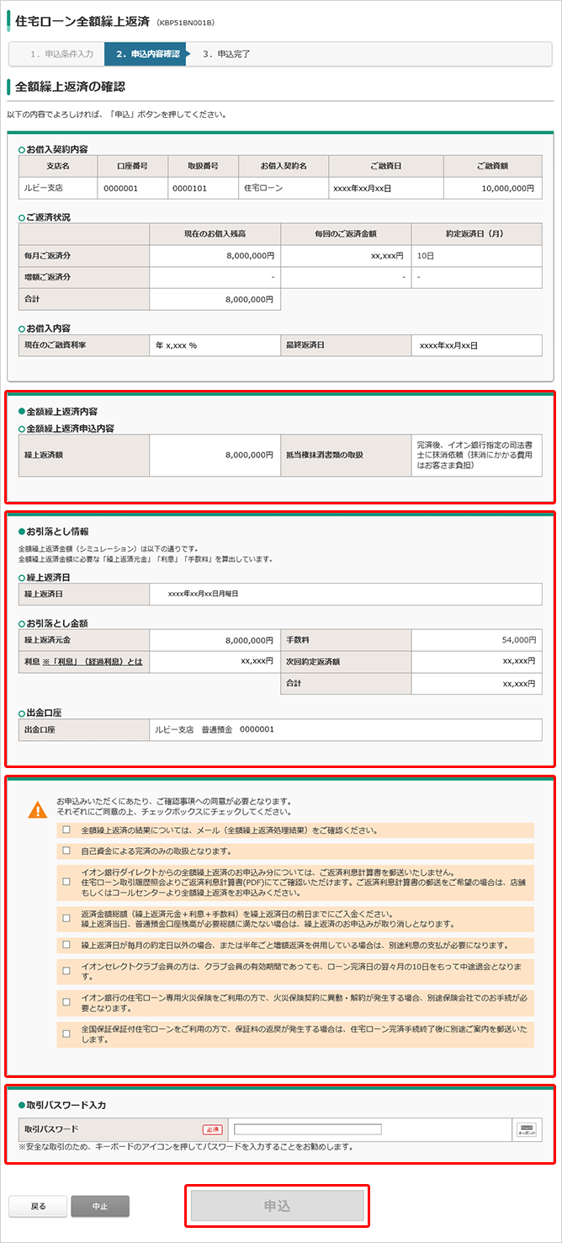The width and height of the screenshot is (562, 1243).
Task: Click the 合計 8,000,000円 balance cell
Action: tap(215, 298)
